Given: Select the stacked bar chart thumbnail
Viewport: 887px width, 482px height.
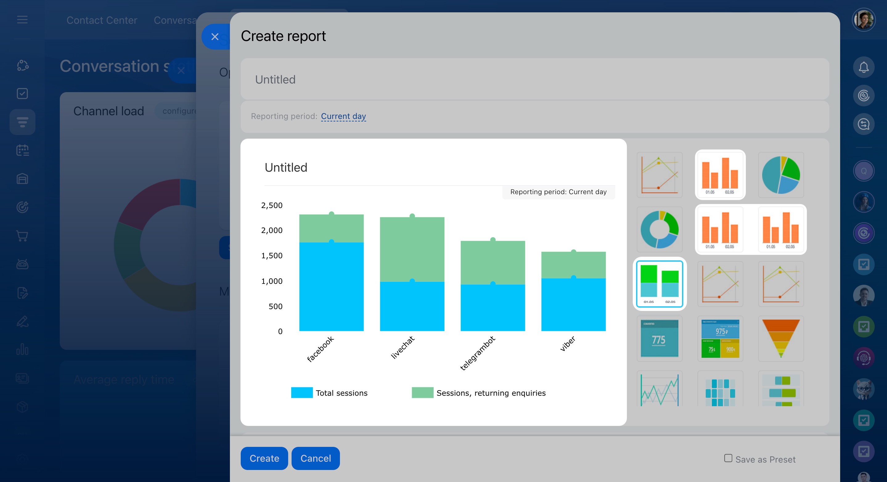Looking at the screenshot, I should pyautogui.click(x=660, y=284).
